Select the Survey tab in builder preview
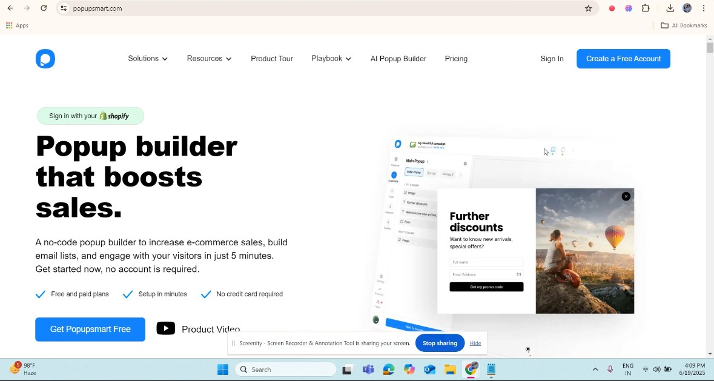The width and height of the screenshot is (714, 381). pyautogui.click(x=431, y=173)
